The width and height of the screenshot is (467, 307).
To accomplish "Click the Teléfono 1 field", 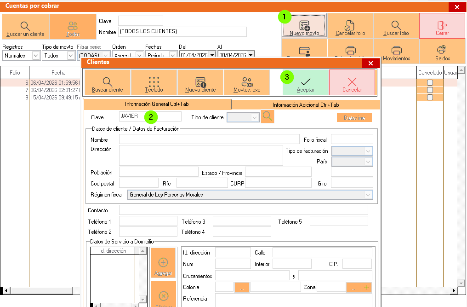I will point(148,221).
